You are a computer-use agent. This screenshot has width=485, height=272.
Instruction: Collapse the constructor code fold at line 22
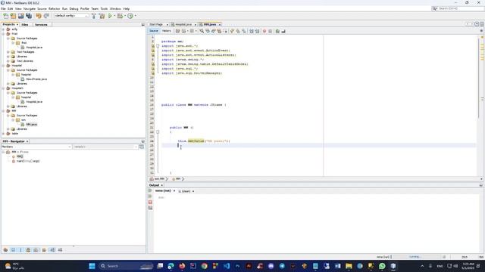pyautogui.click(x=158, y=131)
